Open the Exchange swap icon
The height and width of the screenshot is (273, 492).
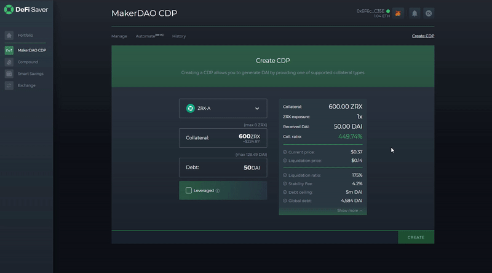point(9,85)
